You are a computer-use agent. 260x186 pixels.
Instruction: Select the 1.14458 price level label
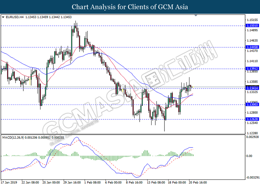tap(252, 47)
